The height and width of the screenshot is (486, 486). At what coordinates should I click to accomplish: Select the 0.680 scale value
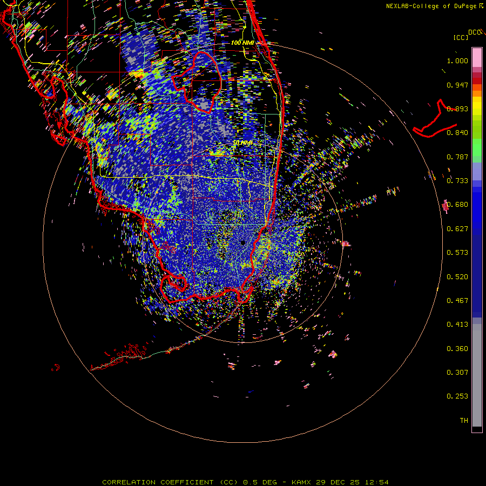click(457, 205)
